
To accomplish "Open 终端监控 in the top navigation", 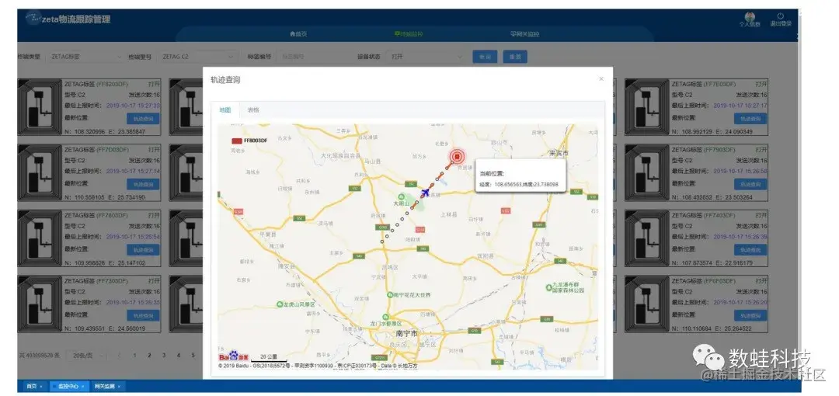I will [x=409, y=34].
